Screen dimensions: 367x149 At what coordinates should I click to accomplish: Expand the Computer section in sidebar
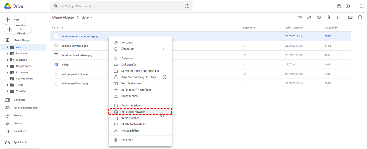[3, 100]
